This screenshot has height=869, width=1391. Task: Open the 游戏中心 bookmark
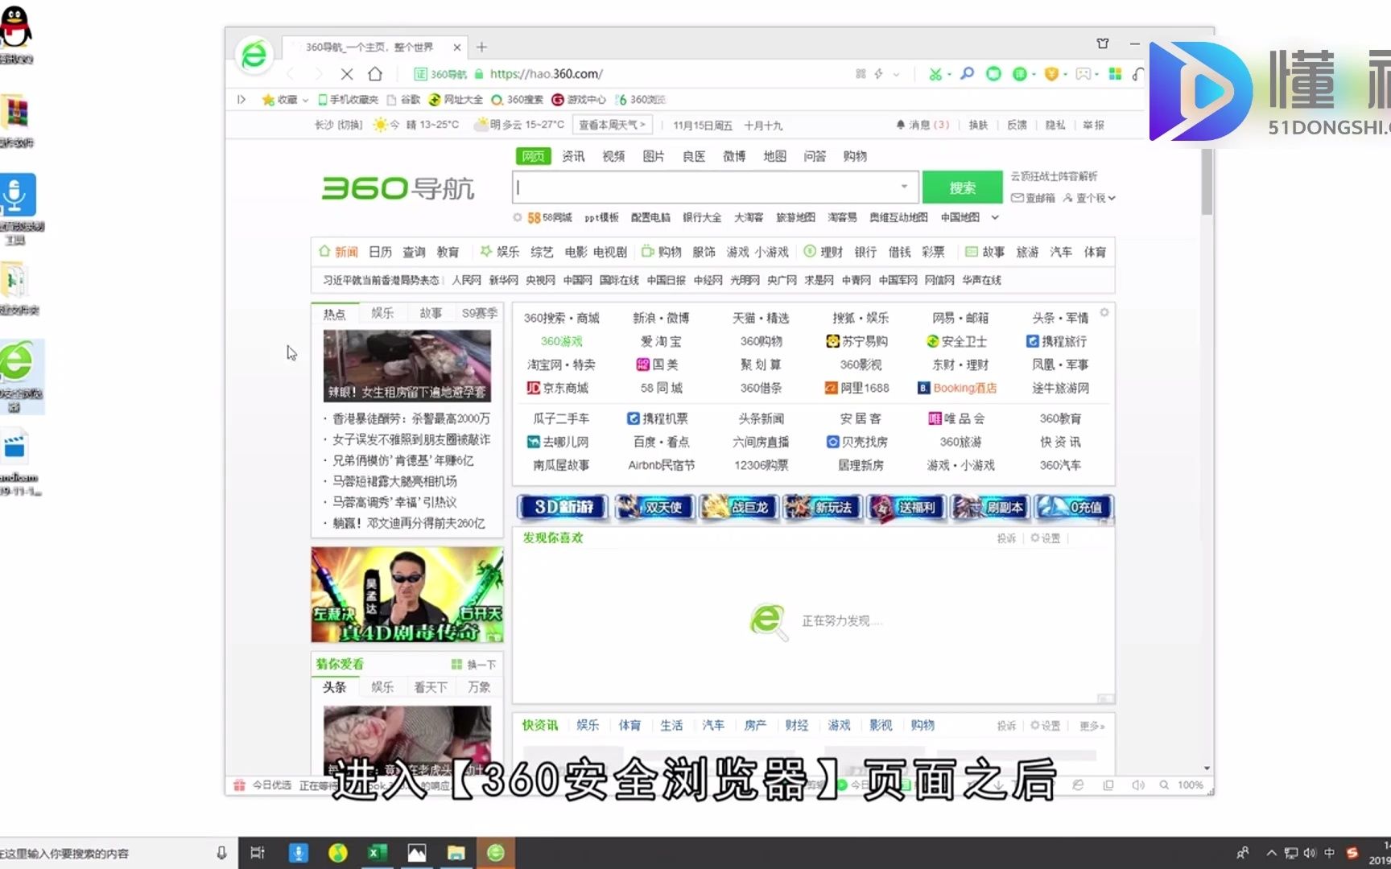coord(579,100)
